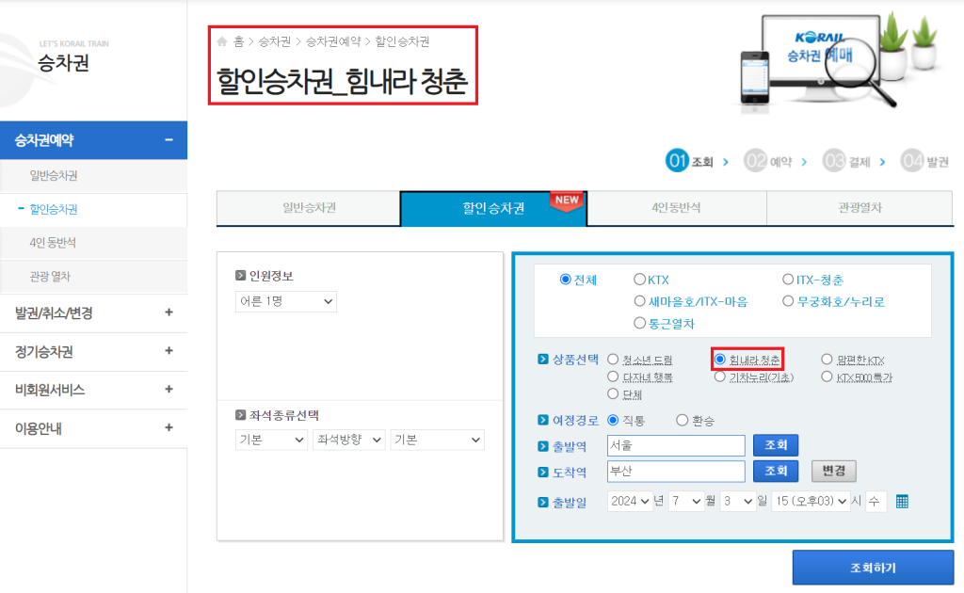Click 변경 button to swap stations
Screen dimensions: 964x593
[833, 471]
